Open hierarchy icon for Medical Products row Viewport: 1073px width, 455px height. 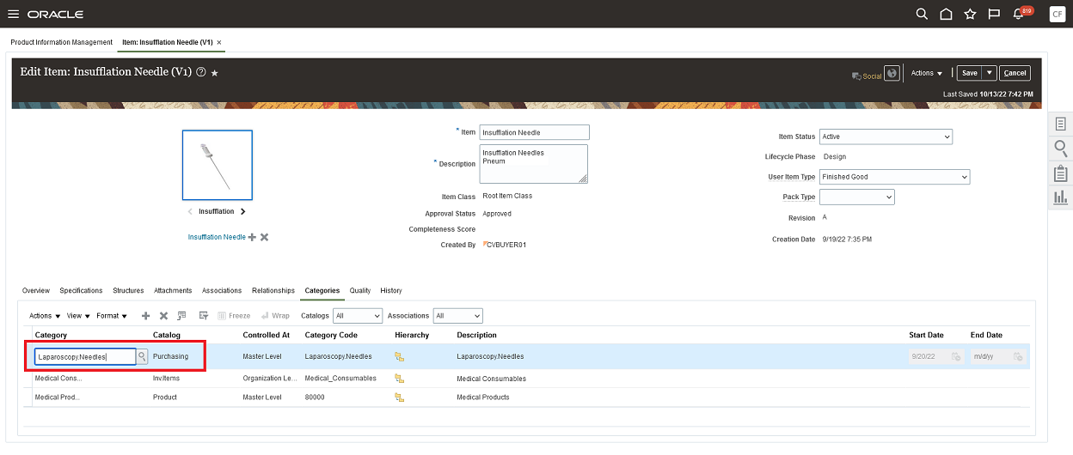[x=399, y=397]
